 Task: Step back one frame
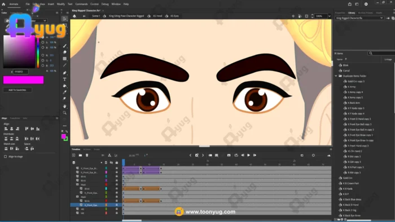click(x=243, y=156)
